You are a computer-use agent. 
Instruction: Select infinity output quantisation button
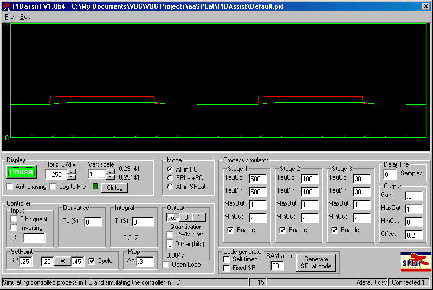point(173,217)
